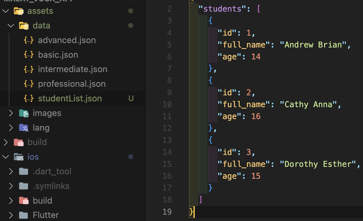
Task: Click the "Dorothy Esther" string value
Action: pos(318,164)
